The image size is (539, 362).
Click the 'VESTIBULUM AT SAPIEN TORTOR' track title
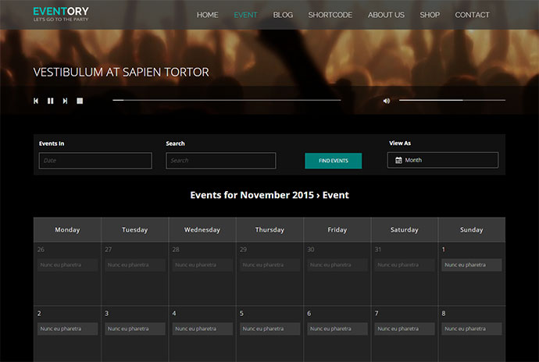(x=121, y=72)
